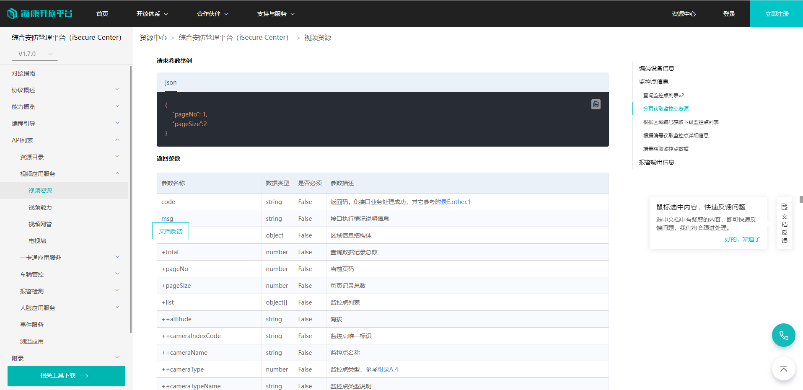Open 测温应用 in the sidebar

[x=32, y=341]
